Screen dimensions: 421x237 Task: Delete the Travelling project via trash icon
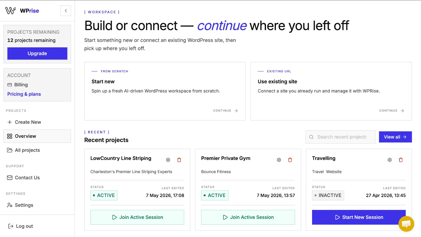(401, 160)
